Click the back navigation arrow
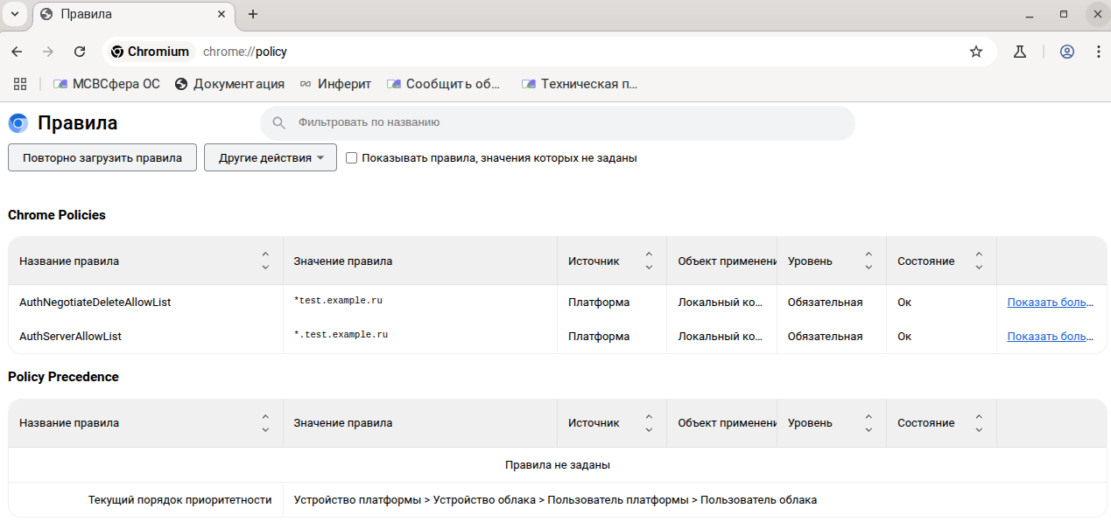 17,52
